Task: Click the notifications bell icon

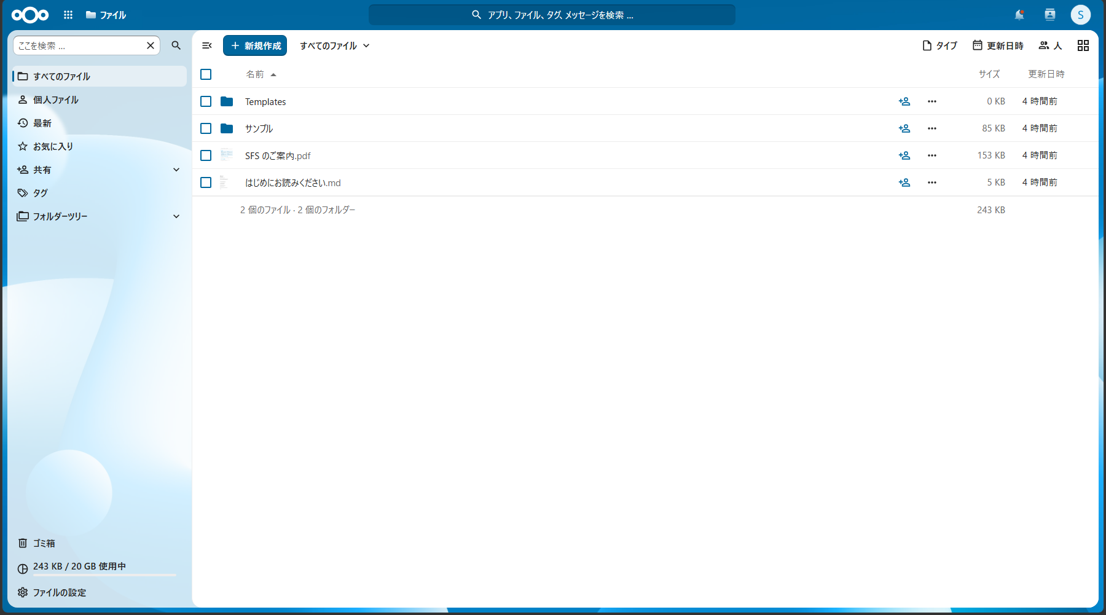Action: [x=1019, y=15]
